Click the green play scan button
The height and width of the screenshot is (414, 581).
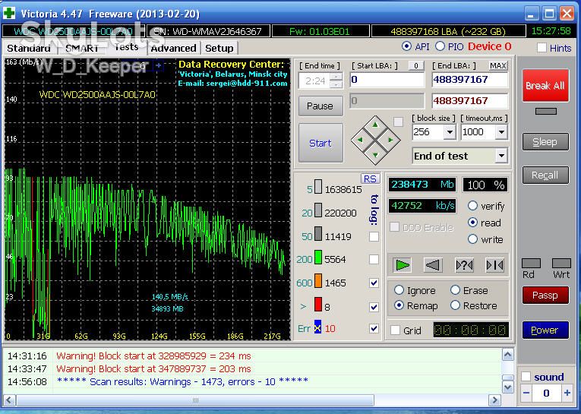click(403, 265)
